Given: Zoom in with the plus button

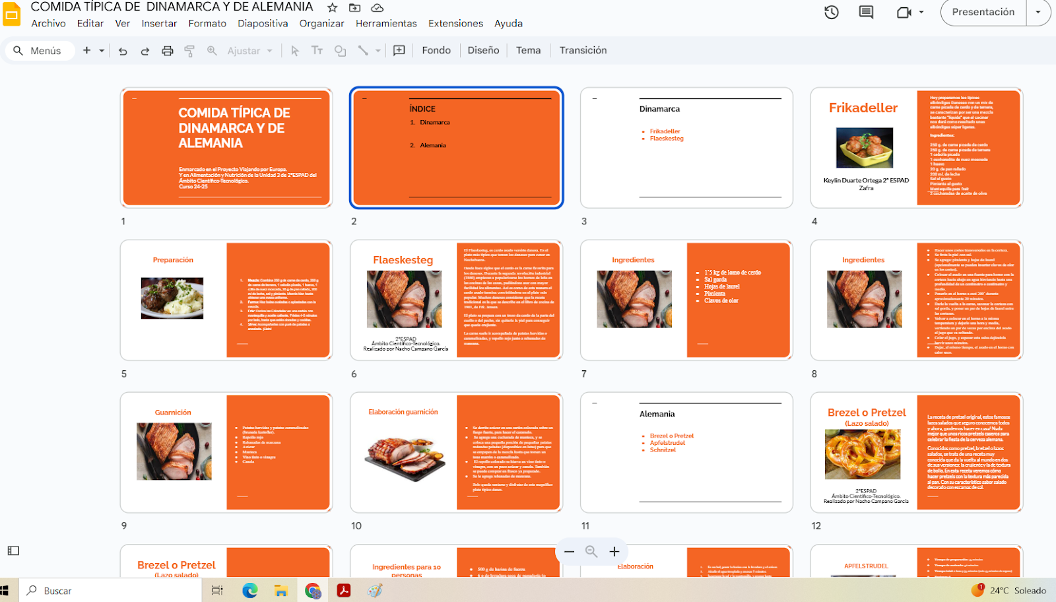Looking at the screenshot, I should [614, 552].
